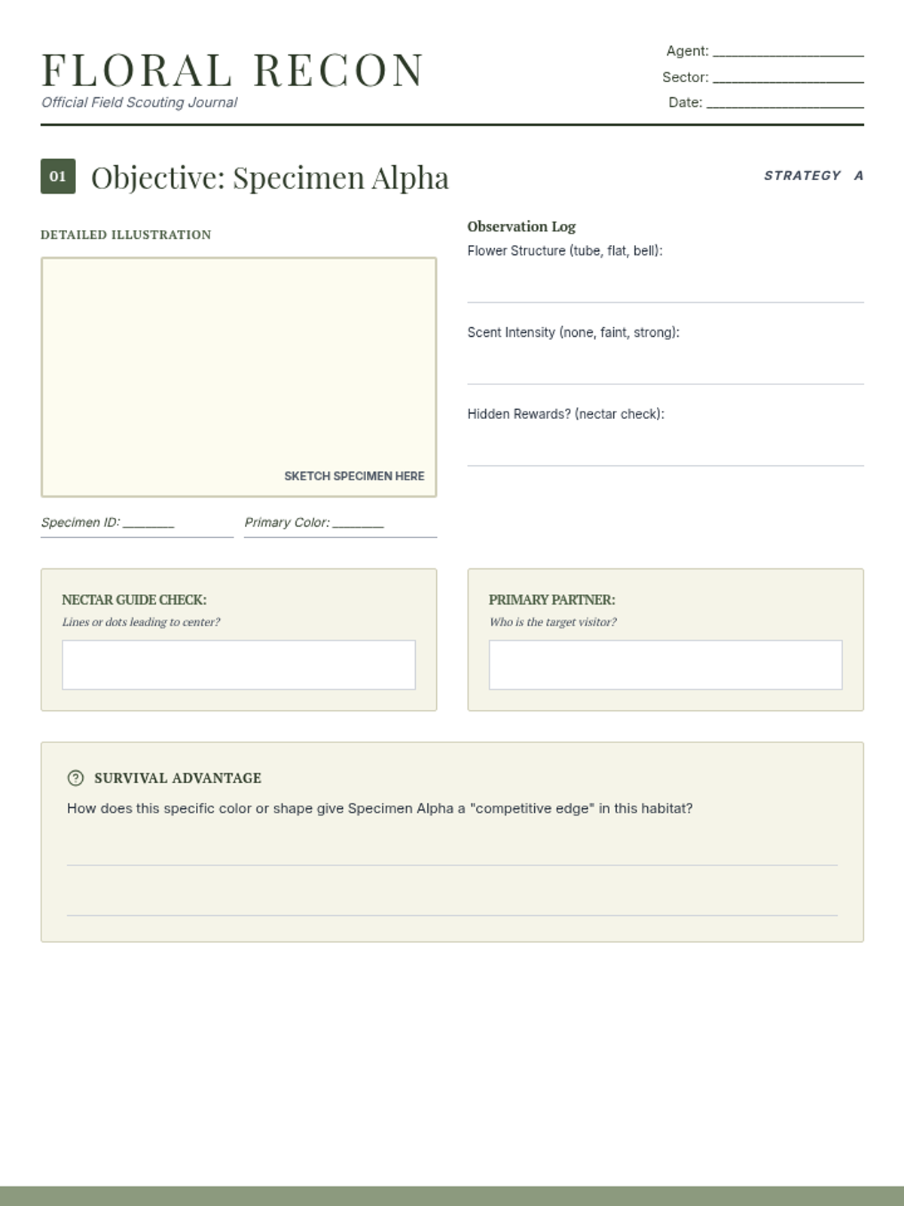904x1206 pixels.
Task: Click the Primary Color blank
Action: point(358,523)
